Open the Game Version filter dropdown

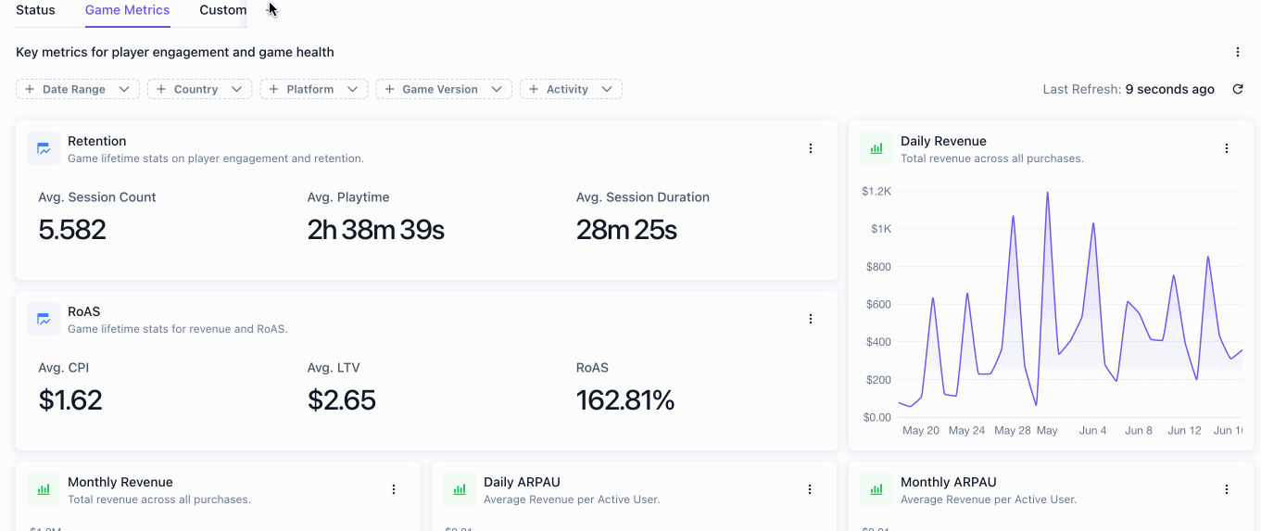(x=444, y=89)
